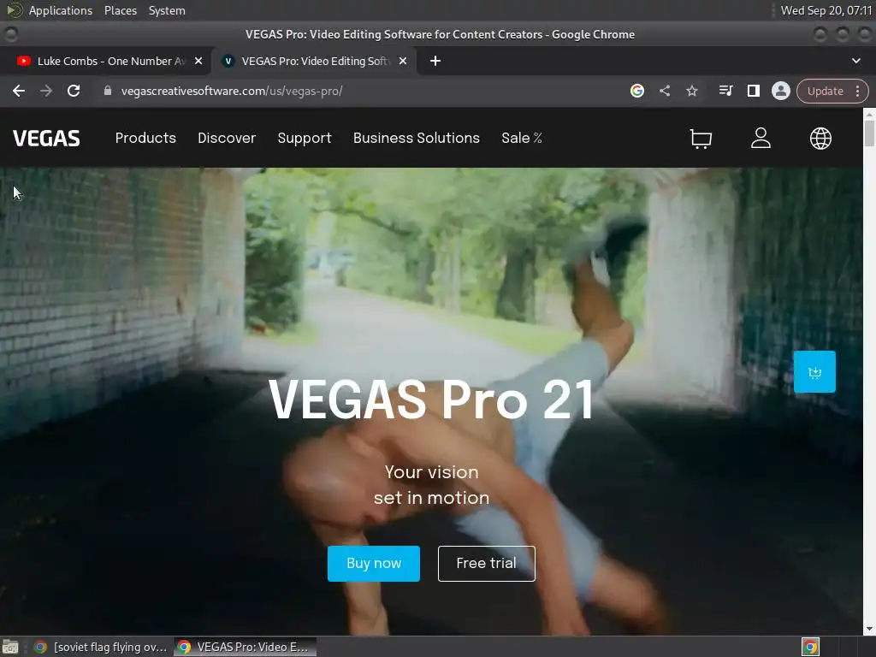Click the date and time clock
The image size is (876, 657).
826,10
